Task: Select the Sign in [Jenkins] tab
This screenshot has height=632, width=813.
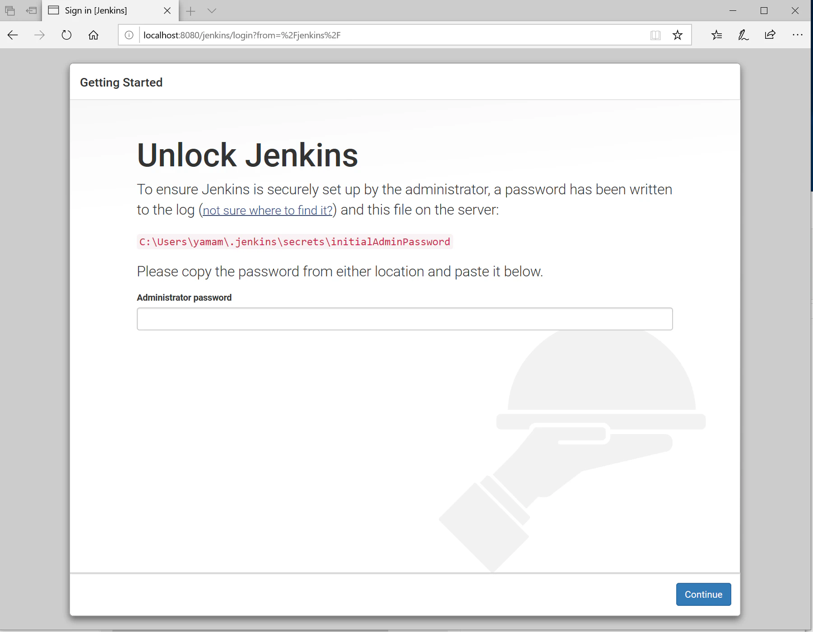Action: (110, 10)
